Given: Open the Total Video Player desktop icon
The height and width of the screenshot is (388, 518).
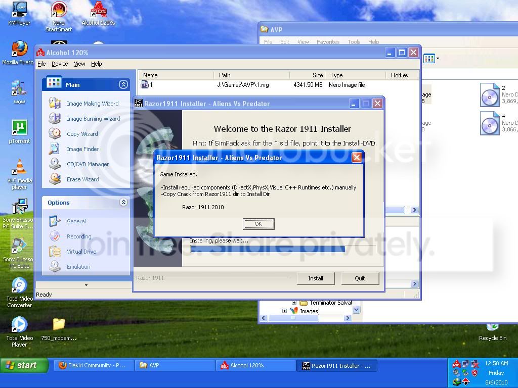Looking at the screenshot, I should pos(20,332).
